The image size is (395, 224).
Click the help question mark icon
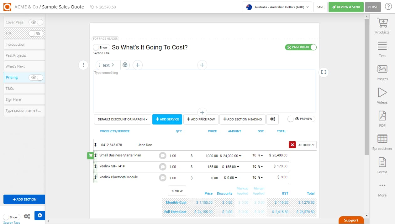(388, 7)
